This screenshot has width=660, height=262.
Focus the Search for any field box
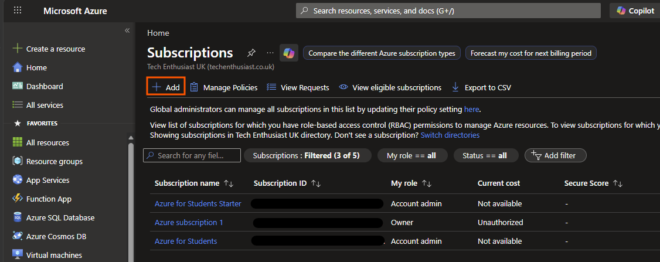[192, 155]
